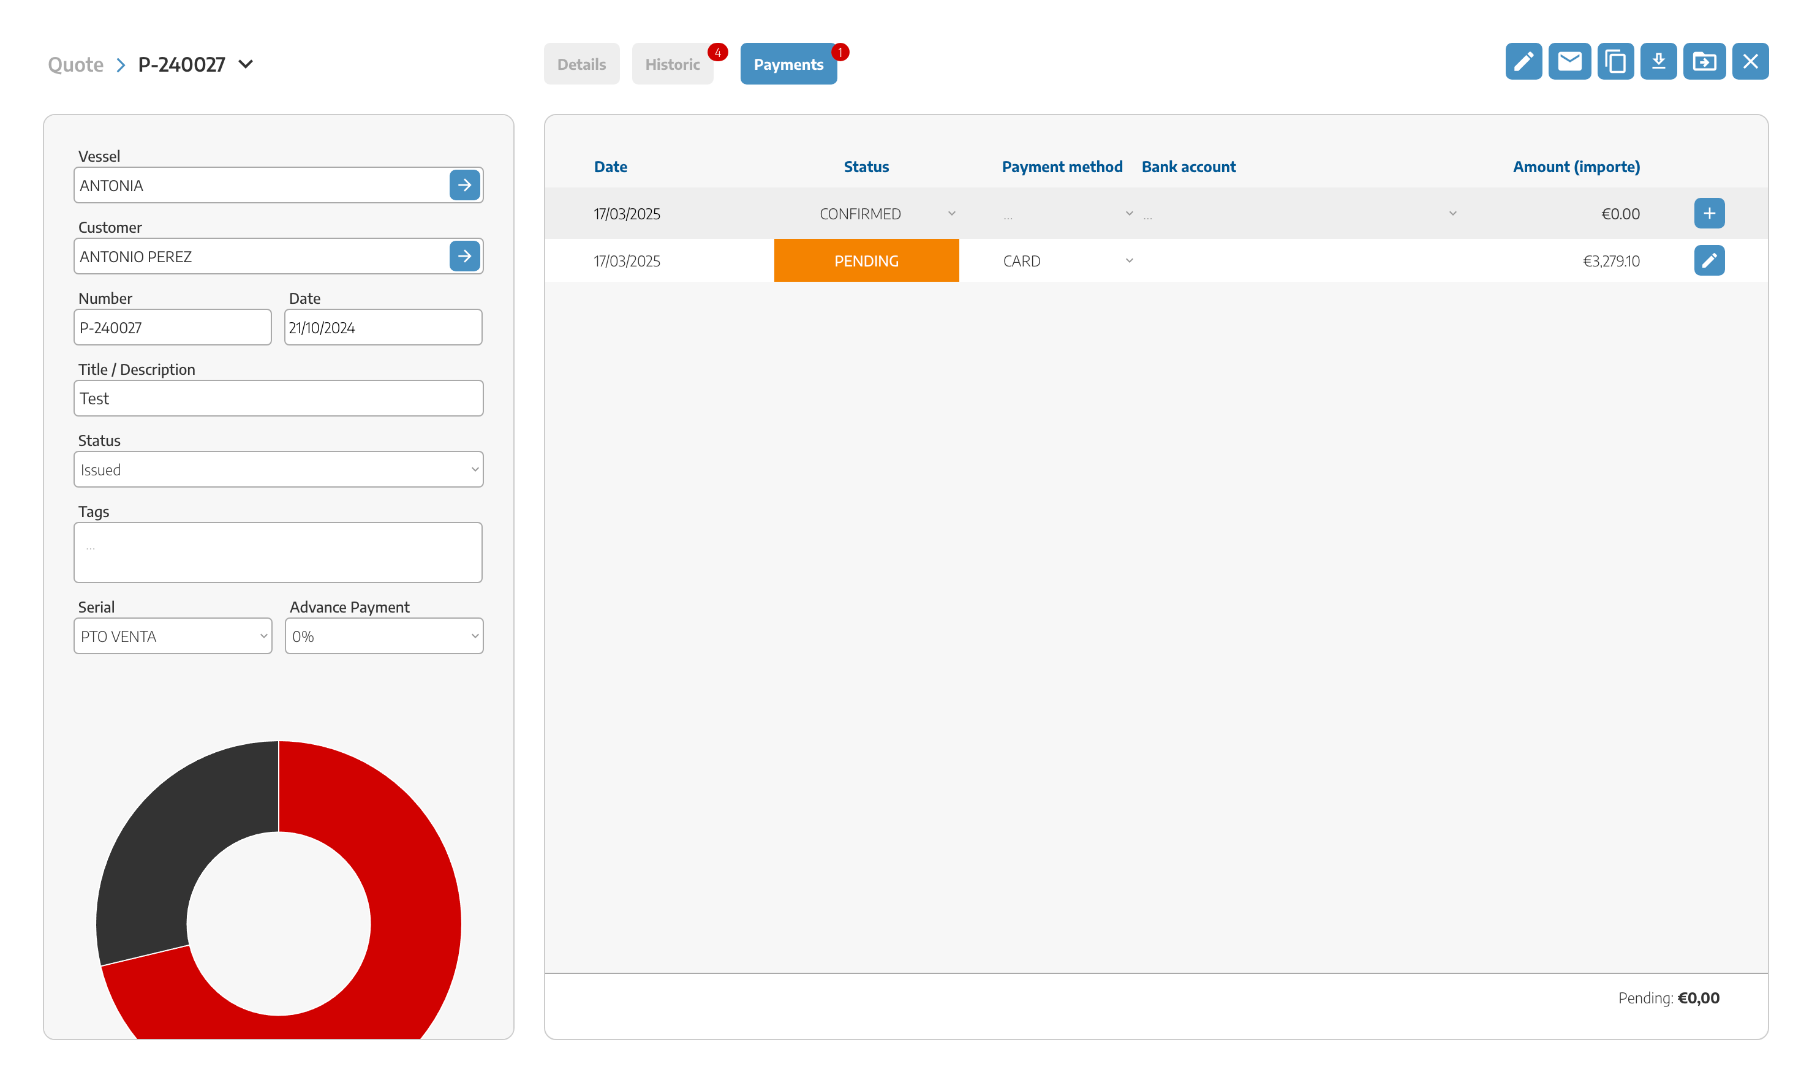Click the Amount (importe) column header

click(x=1576, y=167)
